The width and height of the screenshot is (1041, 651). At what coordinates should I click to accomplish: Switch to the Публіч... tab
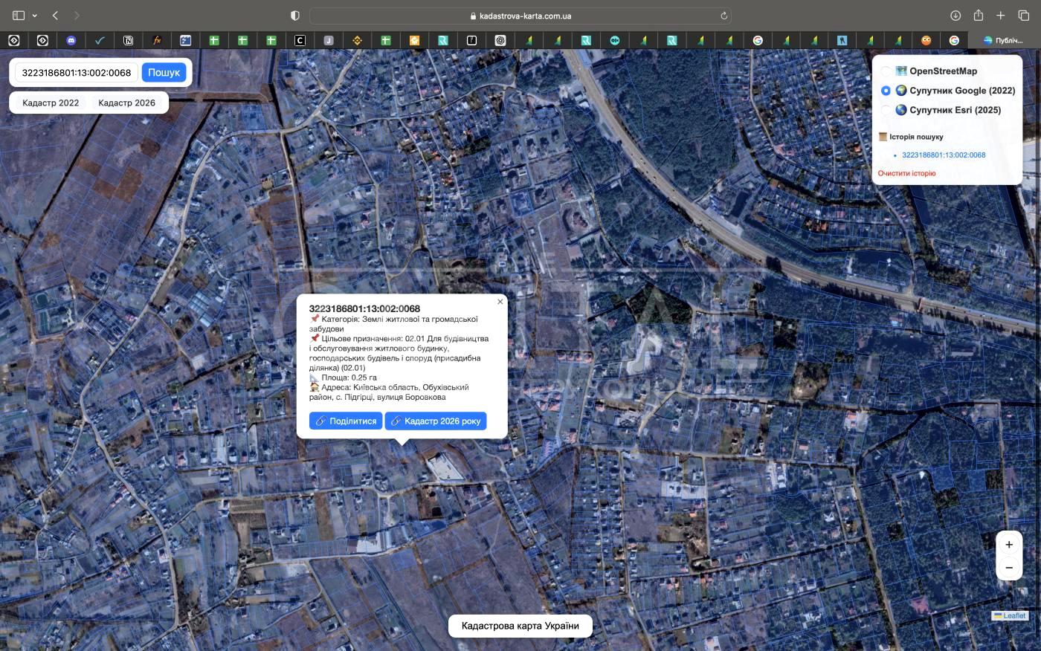pos(1003,40)
